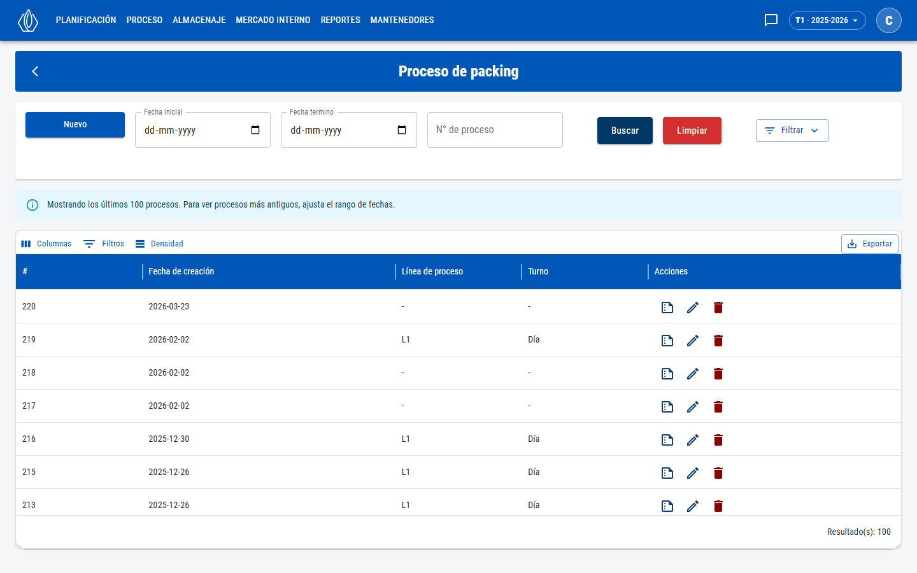Open Reportes menu
Screen dimensions: 917x573
pyautogui.click(x=341, y=20)
